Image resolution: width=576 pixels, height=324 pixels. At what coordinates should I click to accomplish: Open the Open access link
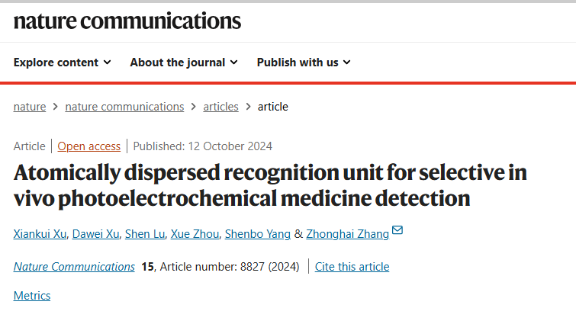tap(89, 146)
